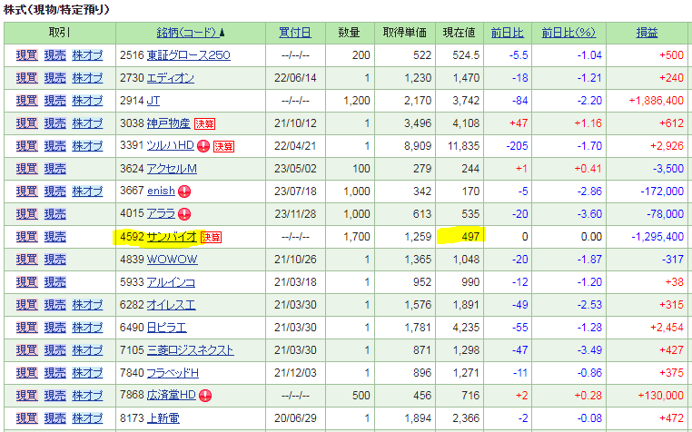Open アララ stock link
692x432 pixels.
[161, 213]
